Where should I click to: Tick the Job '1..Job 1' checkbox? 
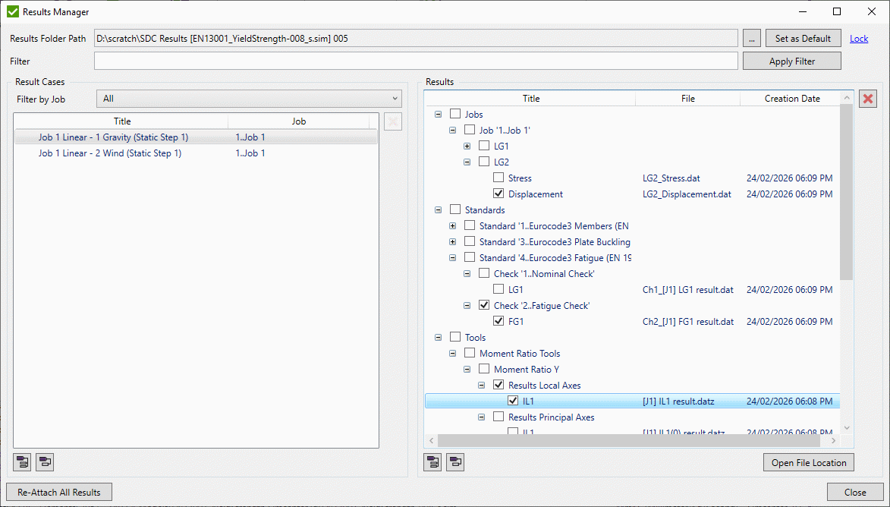click(x=470, y=130)
